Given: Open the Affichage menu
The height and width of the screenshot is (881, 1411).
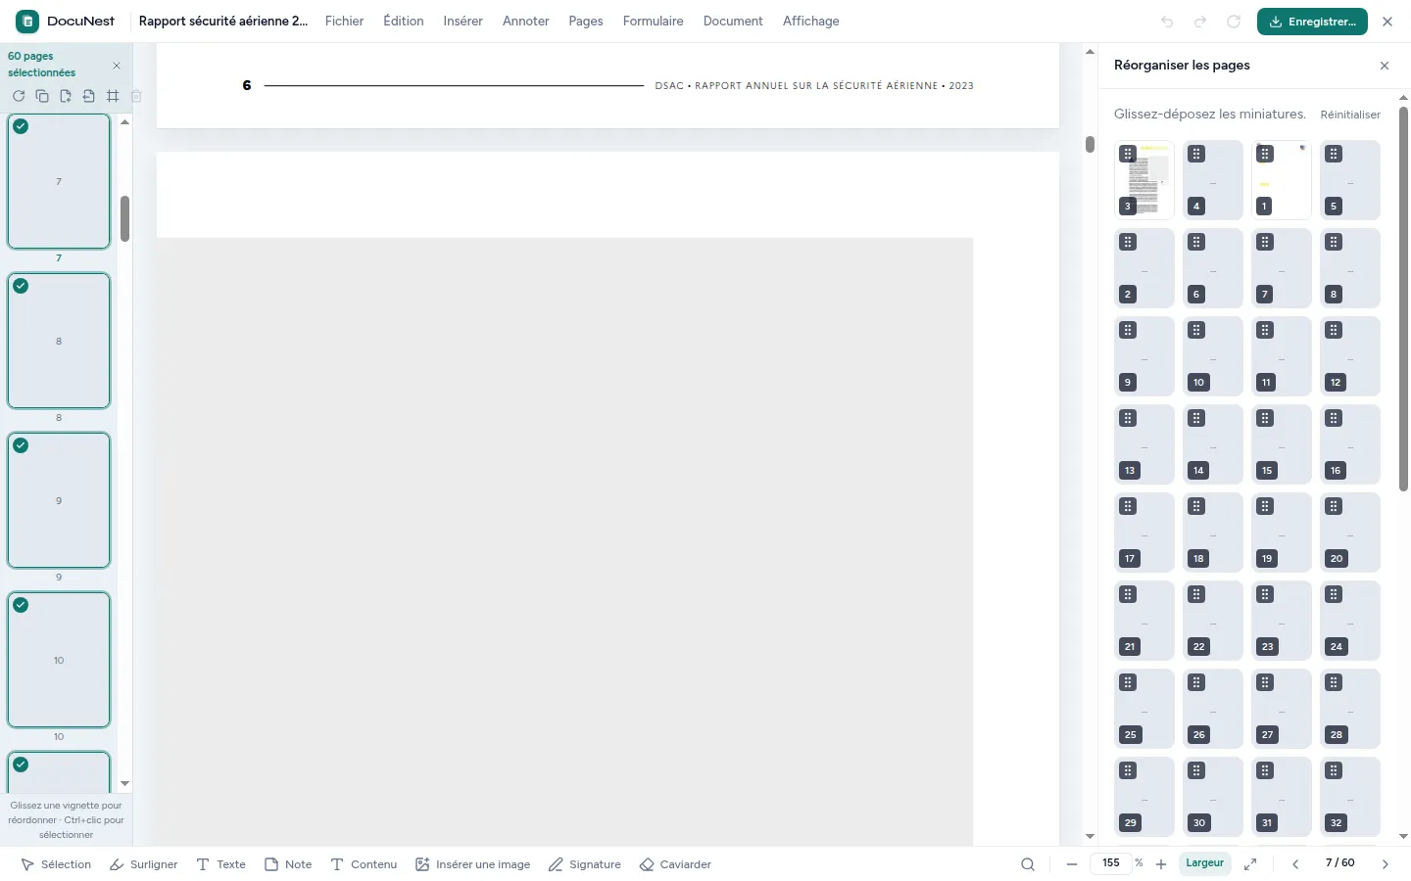Looking at the screenshot, I should (811, 21).
